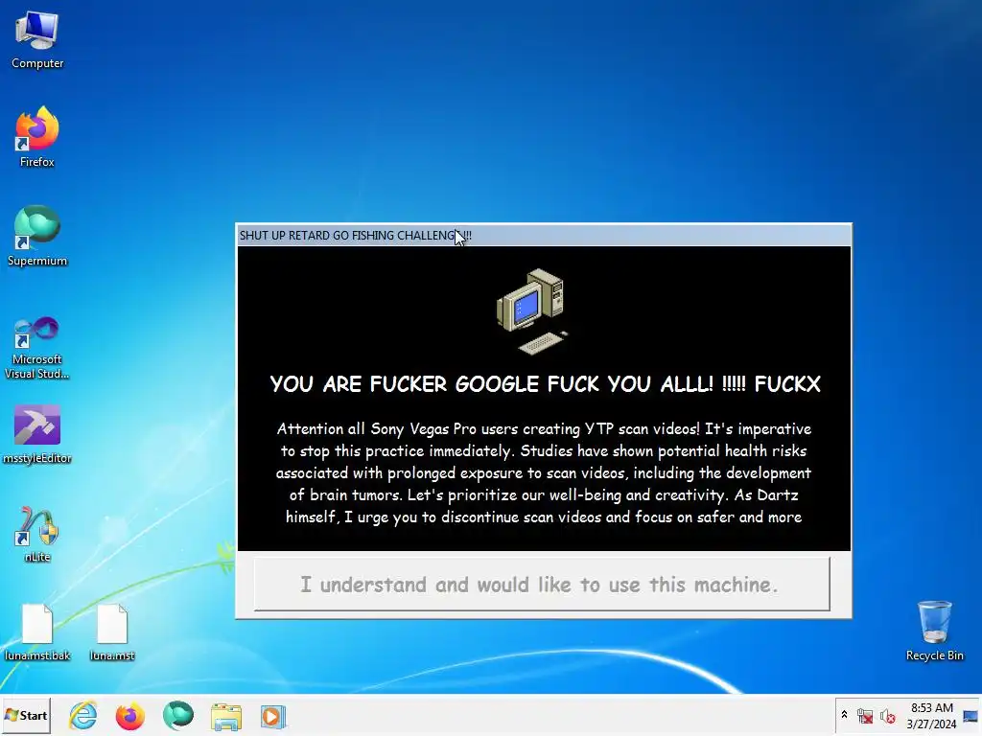Select the luna.mst.bak file icon
The width and height of the screenshot is (982, 736).
37,632
